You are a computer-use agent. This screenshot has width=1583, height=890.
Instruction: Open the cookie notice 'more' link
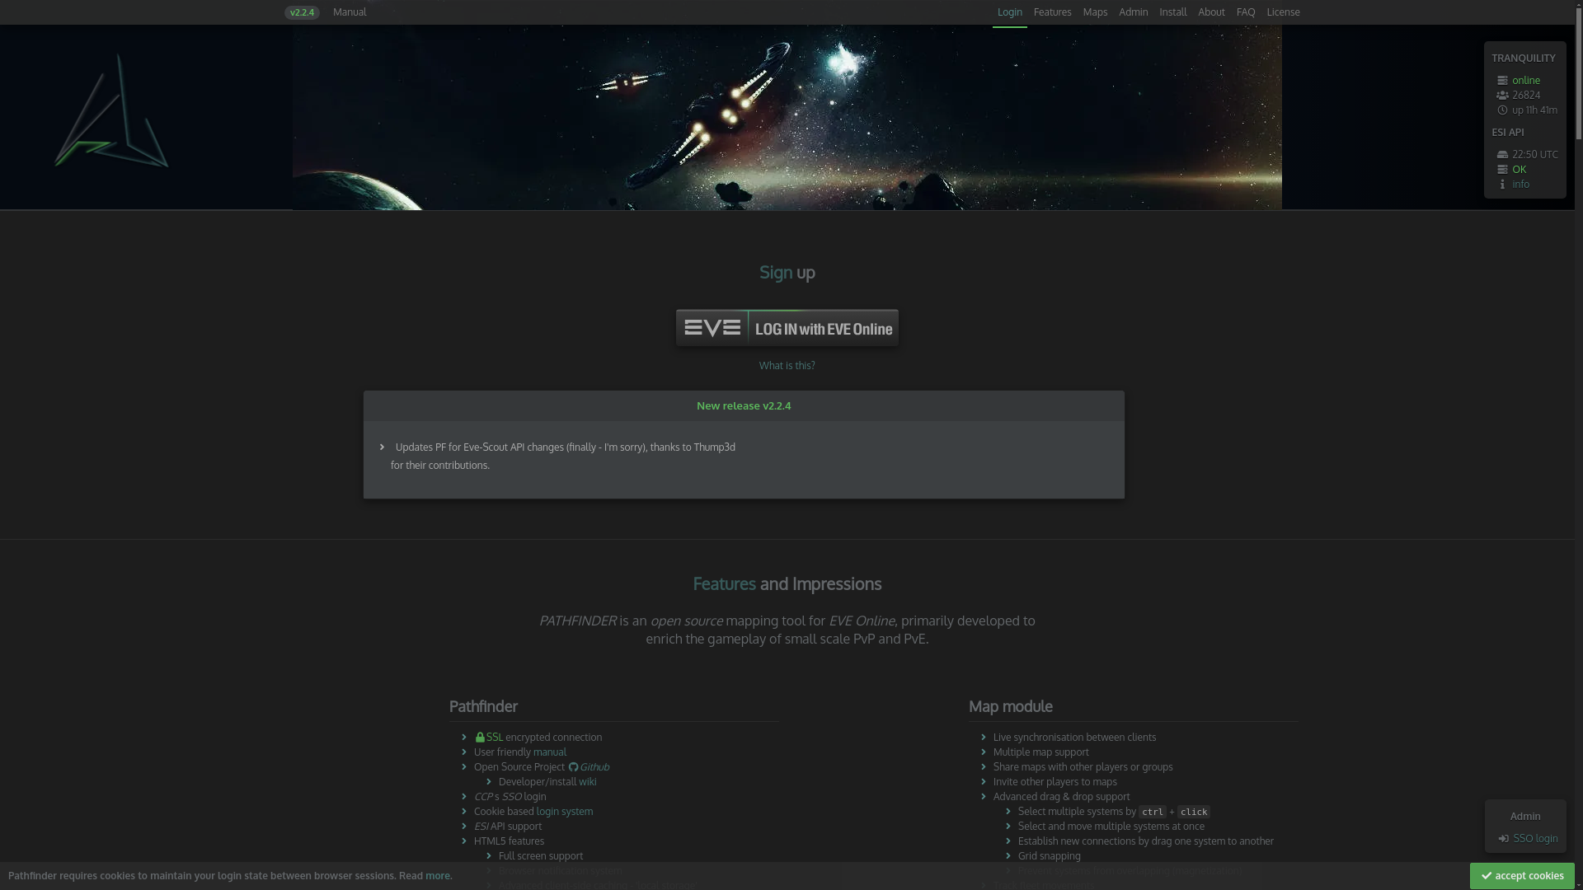tap(438, 876)
